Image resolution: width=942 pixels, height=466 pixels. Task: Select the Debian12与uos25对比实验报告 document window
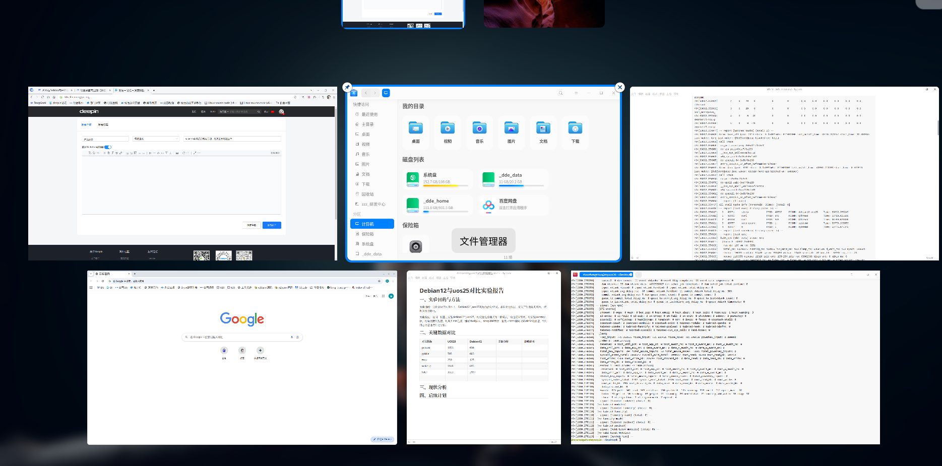484,358
